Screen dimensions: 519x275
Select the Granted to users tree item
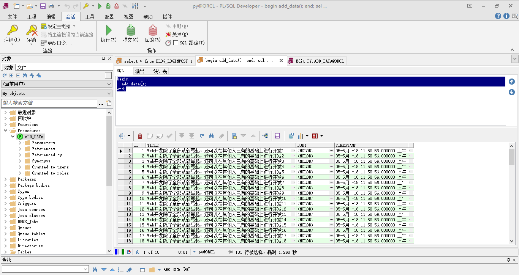click(x=51, y=167)
